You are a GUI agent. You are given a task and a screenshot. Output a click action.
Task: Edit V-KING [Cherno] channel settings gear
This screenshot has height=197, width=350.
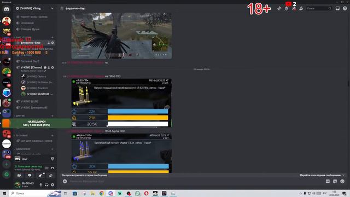tap(52, 67)
